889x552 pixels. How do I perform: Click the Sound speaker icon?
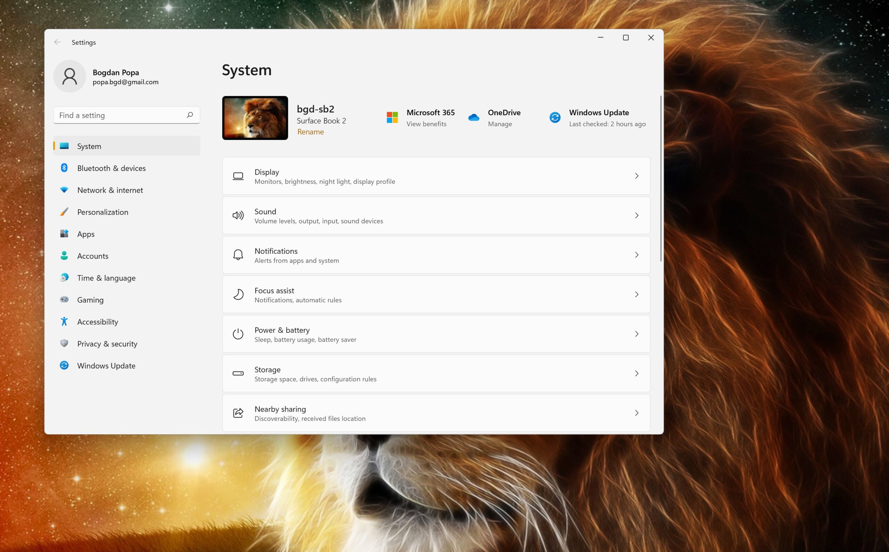[238, 215]
